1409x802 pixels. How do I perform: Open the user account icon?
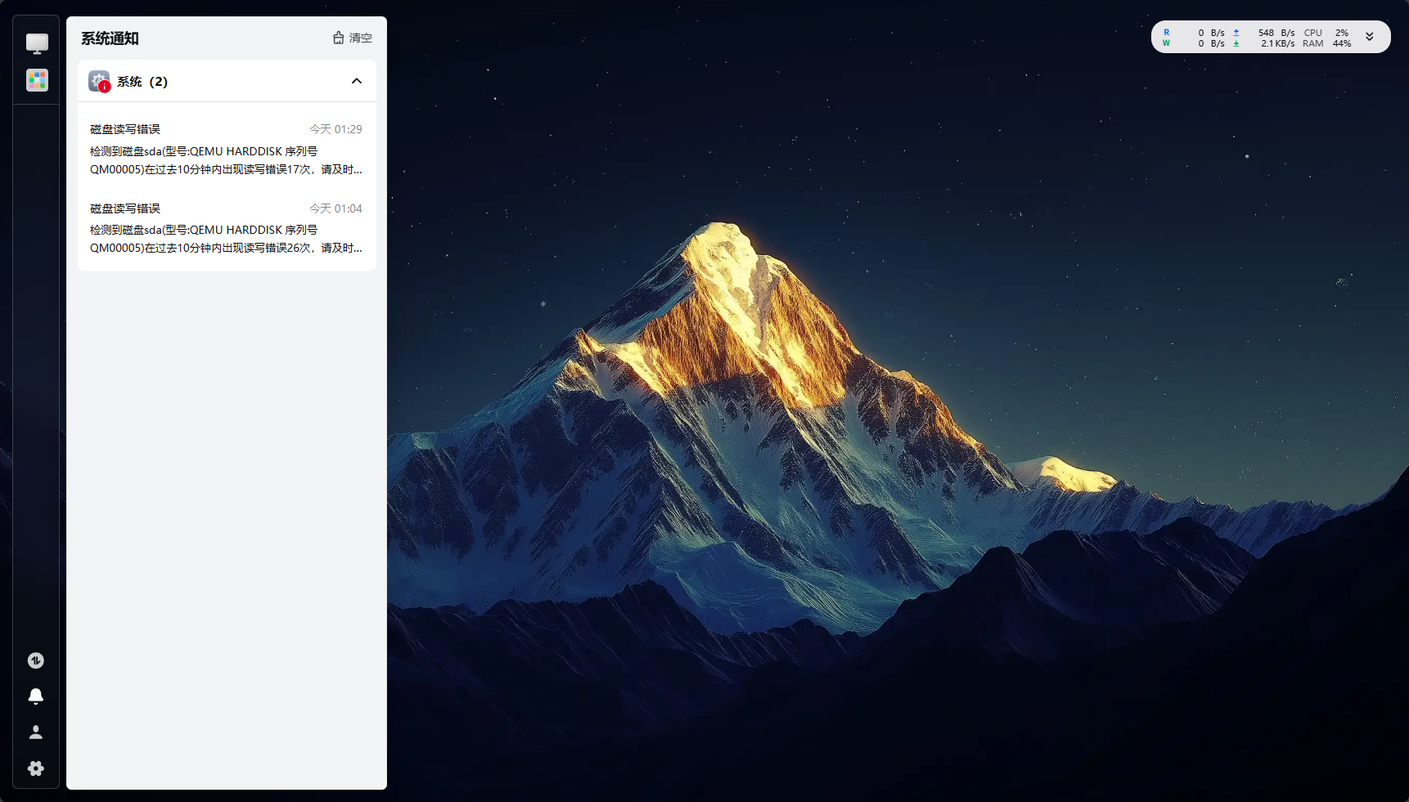36,733
